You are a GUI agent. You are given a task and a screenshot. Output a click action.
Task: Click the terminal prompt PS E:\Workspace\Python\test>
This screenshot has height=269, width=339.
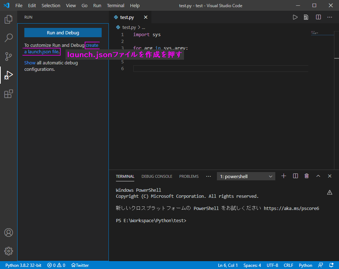(151, 221)
